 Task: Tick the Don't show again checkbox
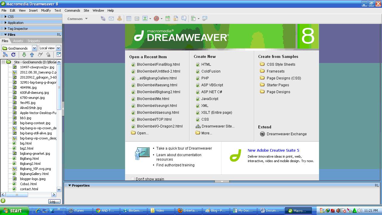point(133,179)
